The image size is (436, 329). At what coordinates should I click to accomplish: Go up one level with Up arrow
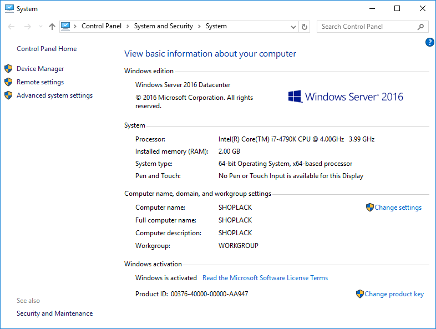pyautogui.click(x=52, y=27)
